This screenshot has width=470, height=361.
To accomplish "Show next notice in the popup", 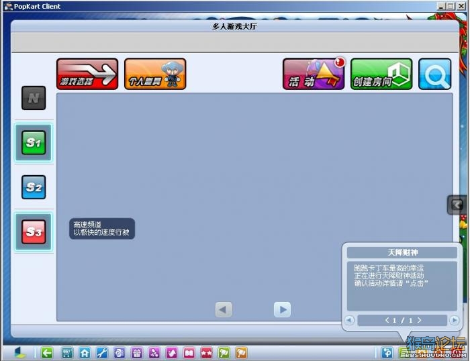I will tap(455, 320).
